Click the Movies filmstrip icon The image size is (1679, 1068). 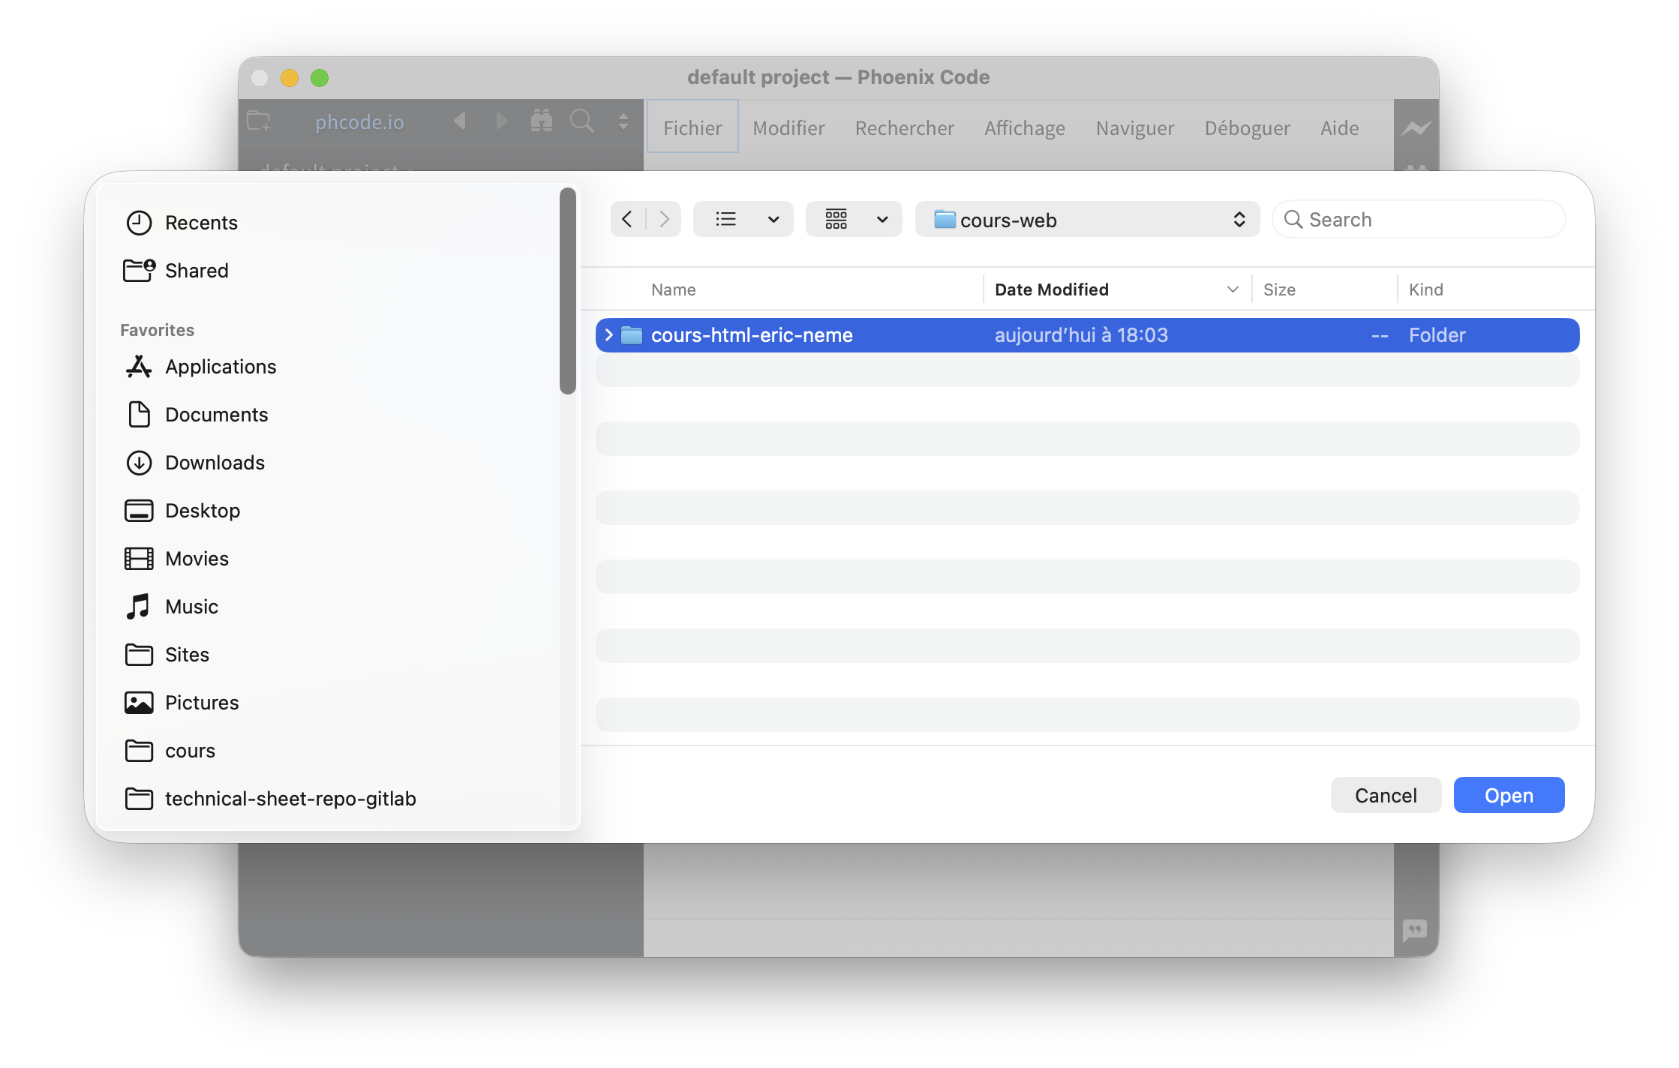pos(139,559)
